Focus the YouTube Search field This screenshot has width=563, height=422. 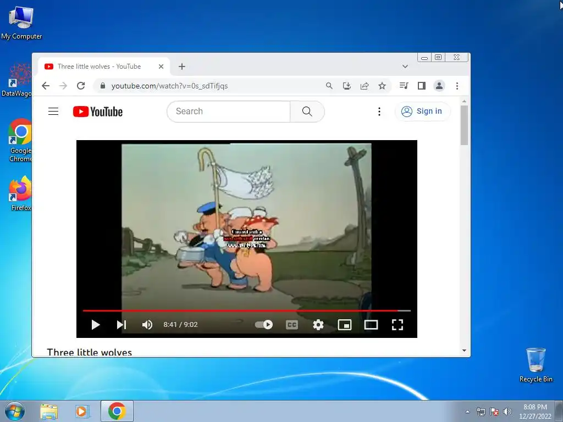tap(228, 111)
